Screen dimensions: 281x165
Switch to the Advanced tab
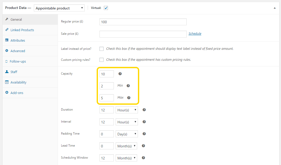tap(30, 51)
